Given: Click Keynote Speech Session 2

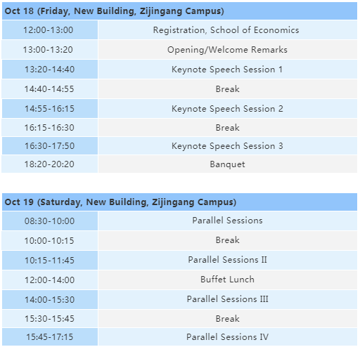Looking at the screenshot, I should point(228,109).
